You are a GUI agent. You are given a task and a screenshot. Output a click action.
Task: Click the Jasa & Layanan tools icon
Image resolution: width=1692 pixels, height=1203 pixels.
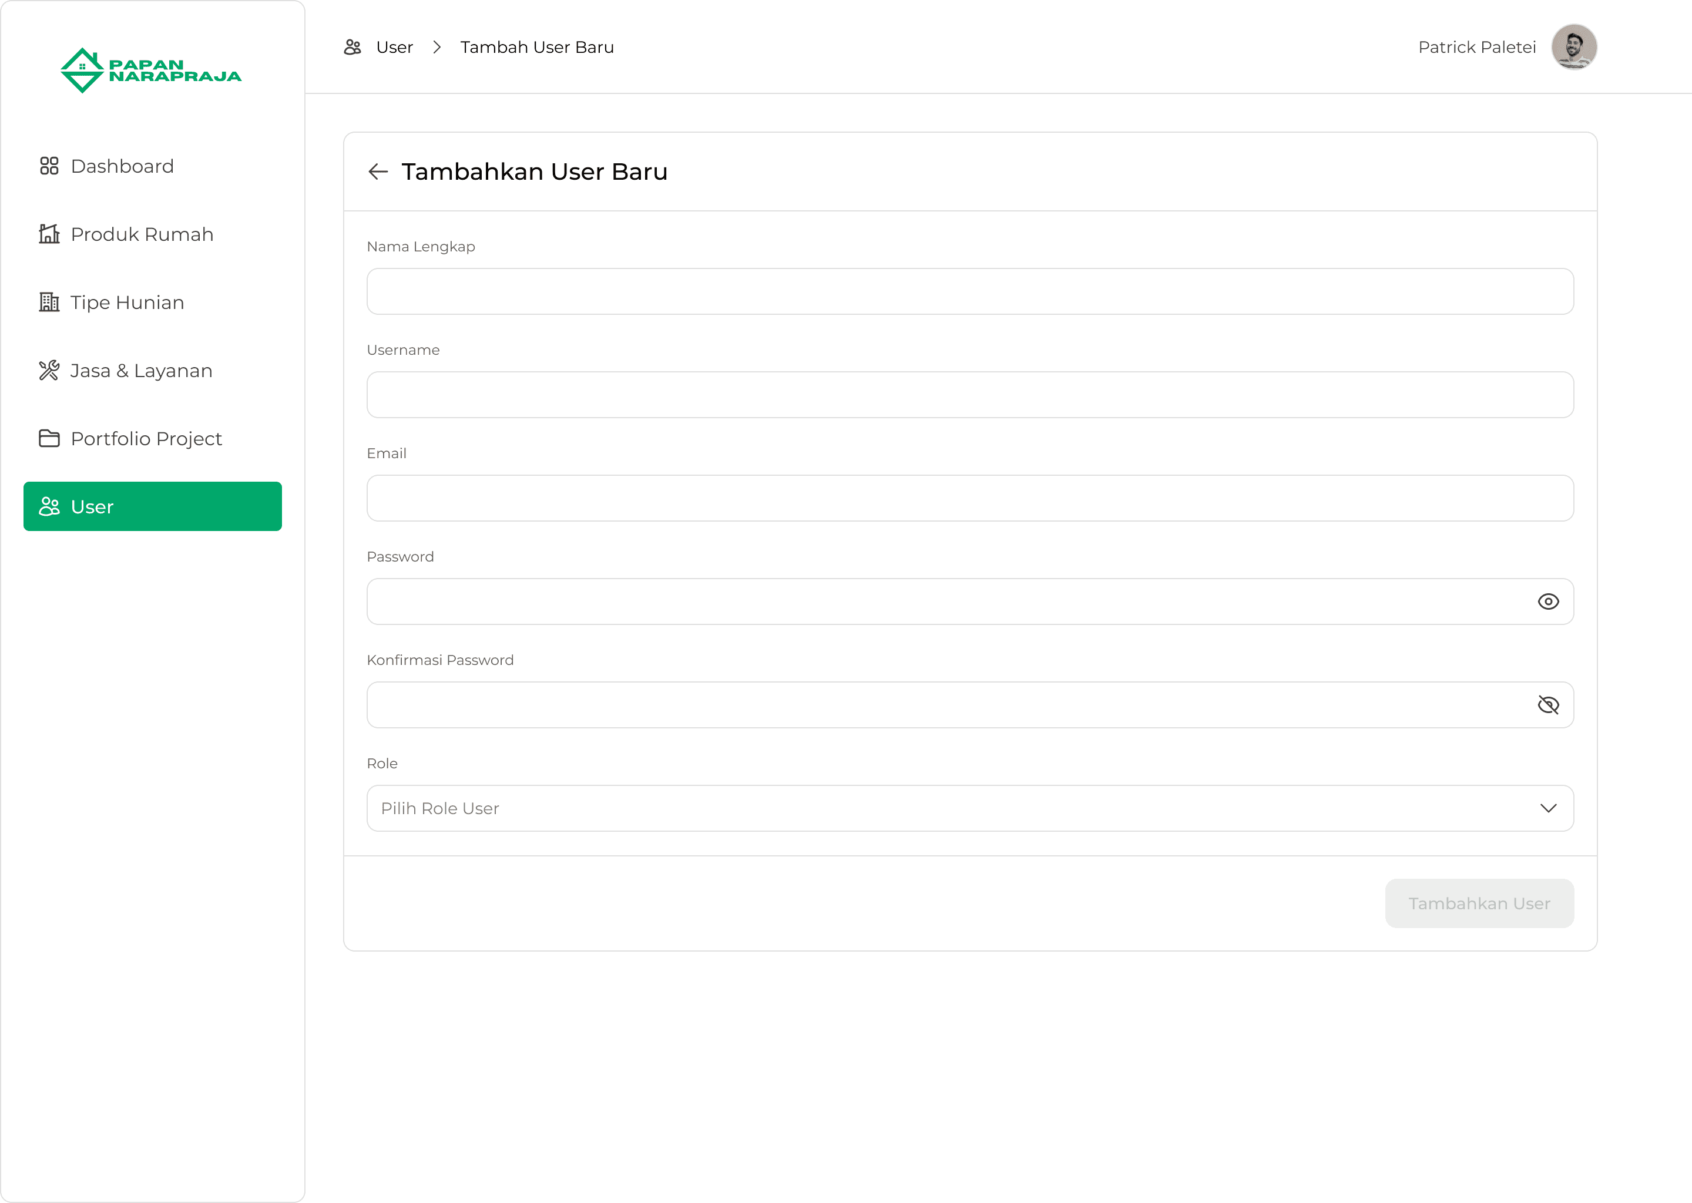point(49,371)
